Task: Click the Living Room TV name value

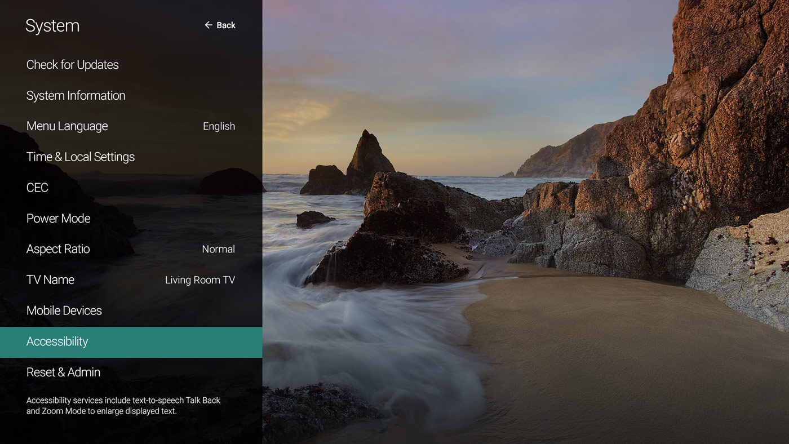Action: point(200,280)
